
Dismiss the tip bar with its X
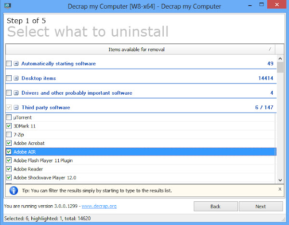click(x=280, y=189)
